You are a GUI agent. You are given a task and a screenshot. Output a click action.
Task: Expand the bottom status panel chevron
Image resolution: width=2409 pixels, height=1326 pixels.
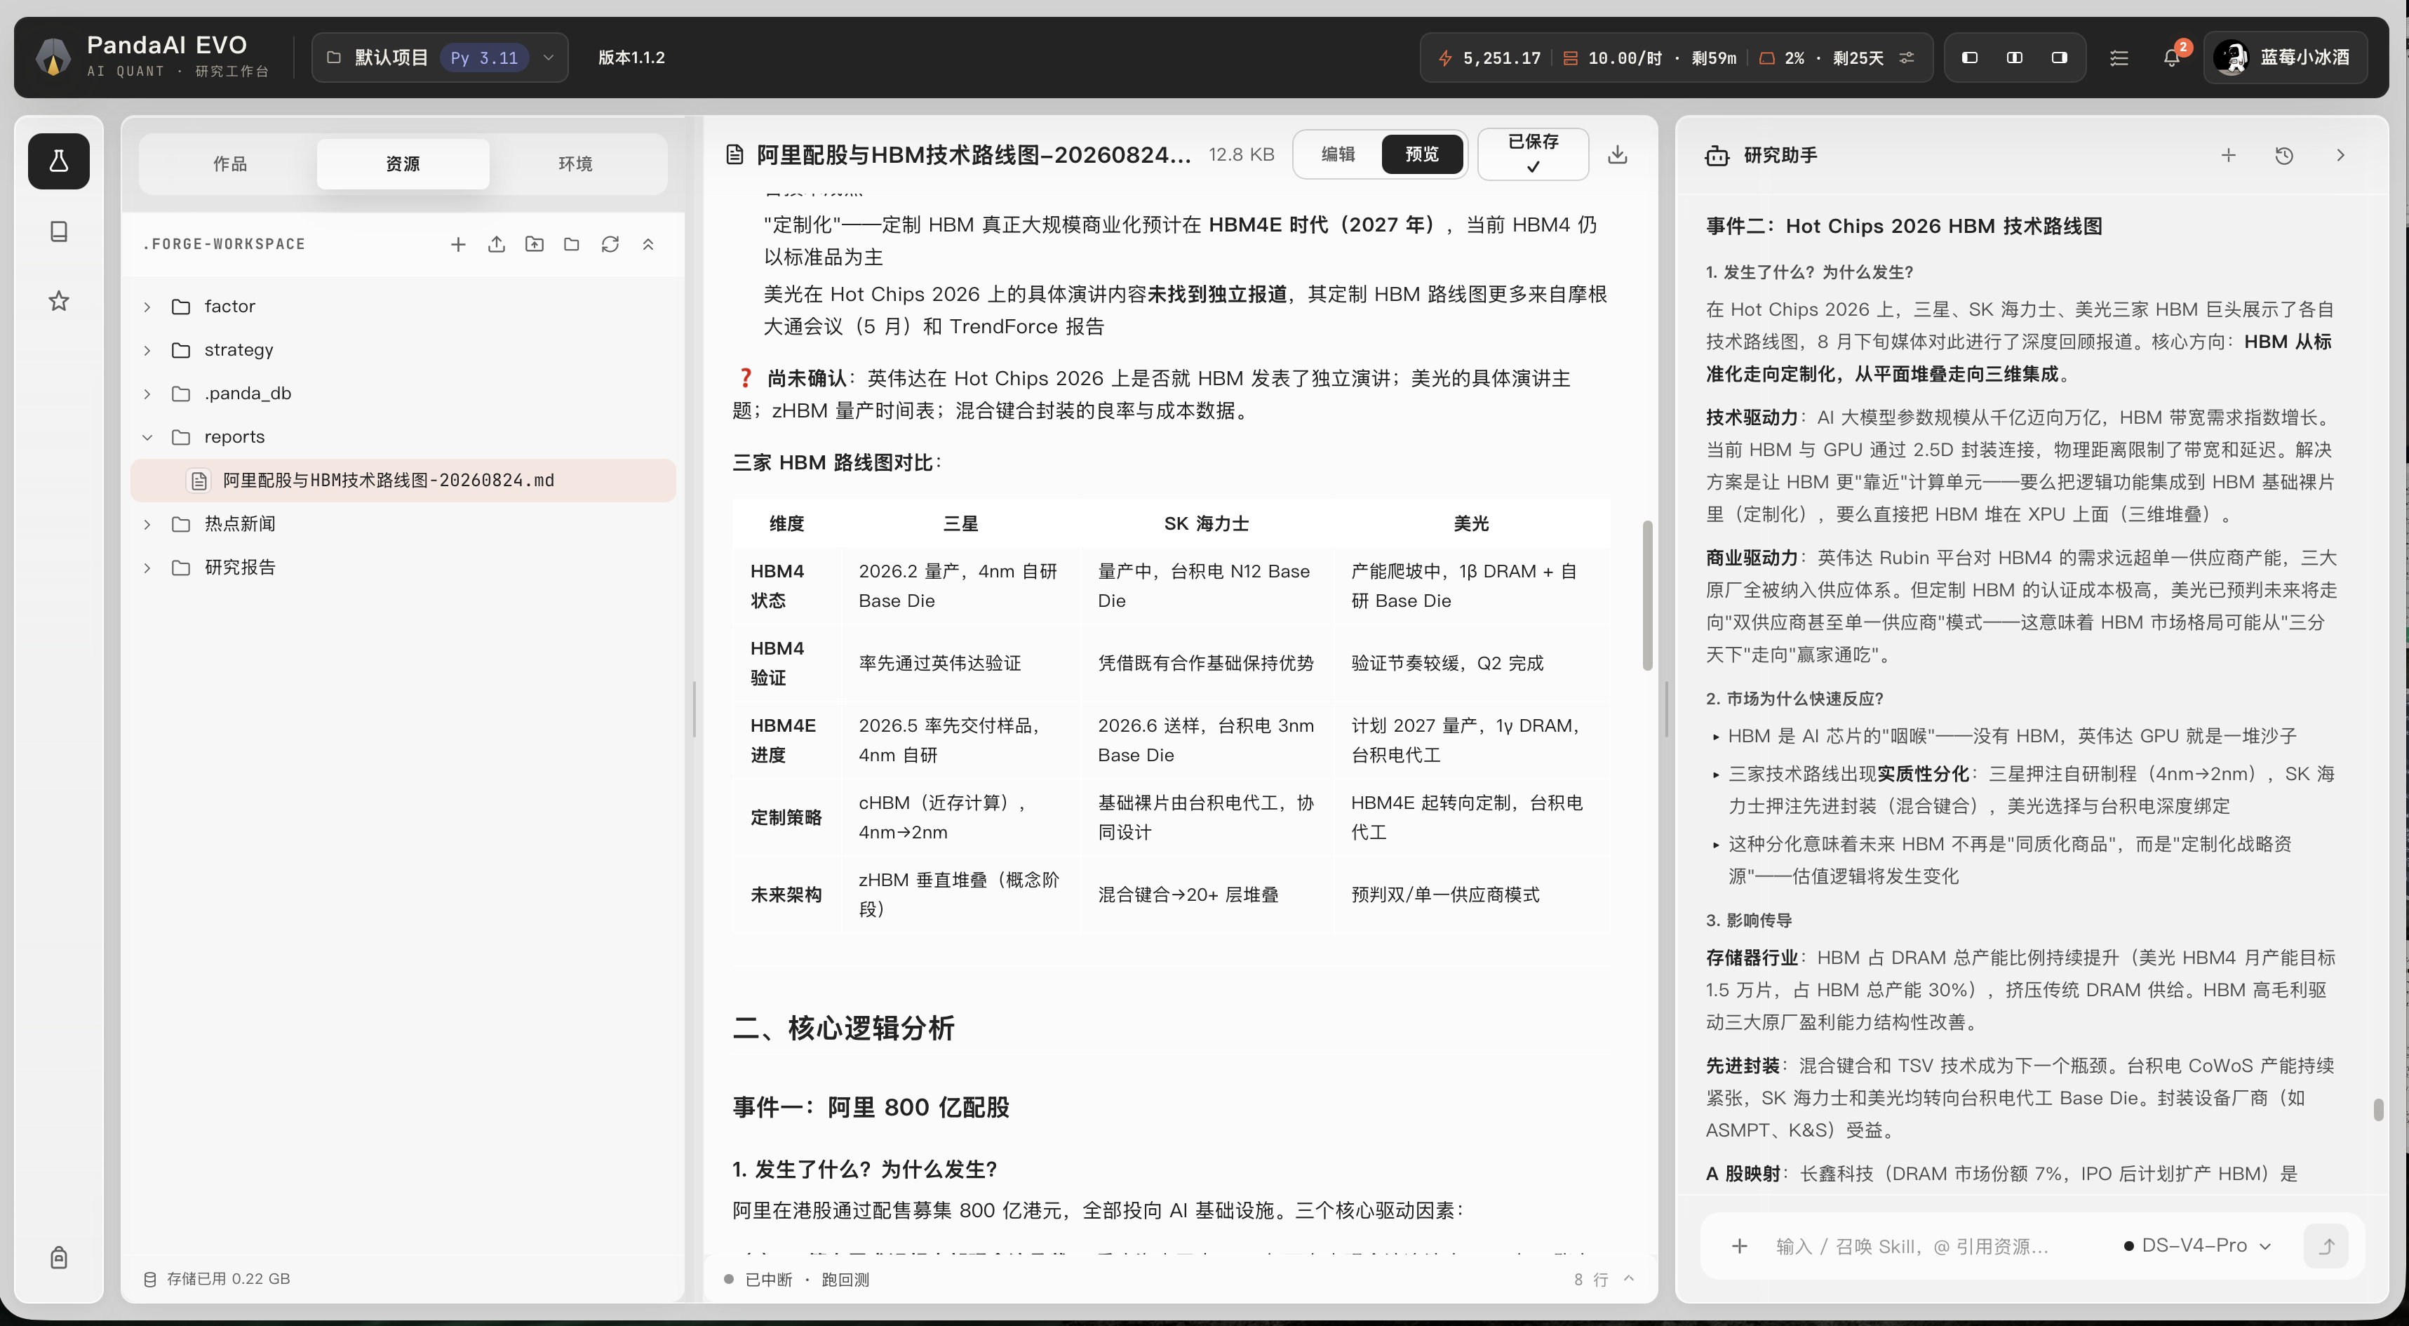(1629, 1278)
